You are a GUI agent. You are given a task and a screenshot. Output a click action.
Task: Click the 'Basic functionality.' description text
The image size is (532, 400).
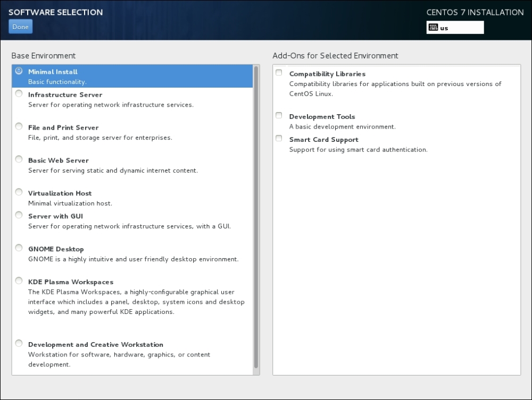pyautogui.click(x=57, y=82)
